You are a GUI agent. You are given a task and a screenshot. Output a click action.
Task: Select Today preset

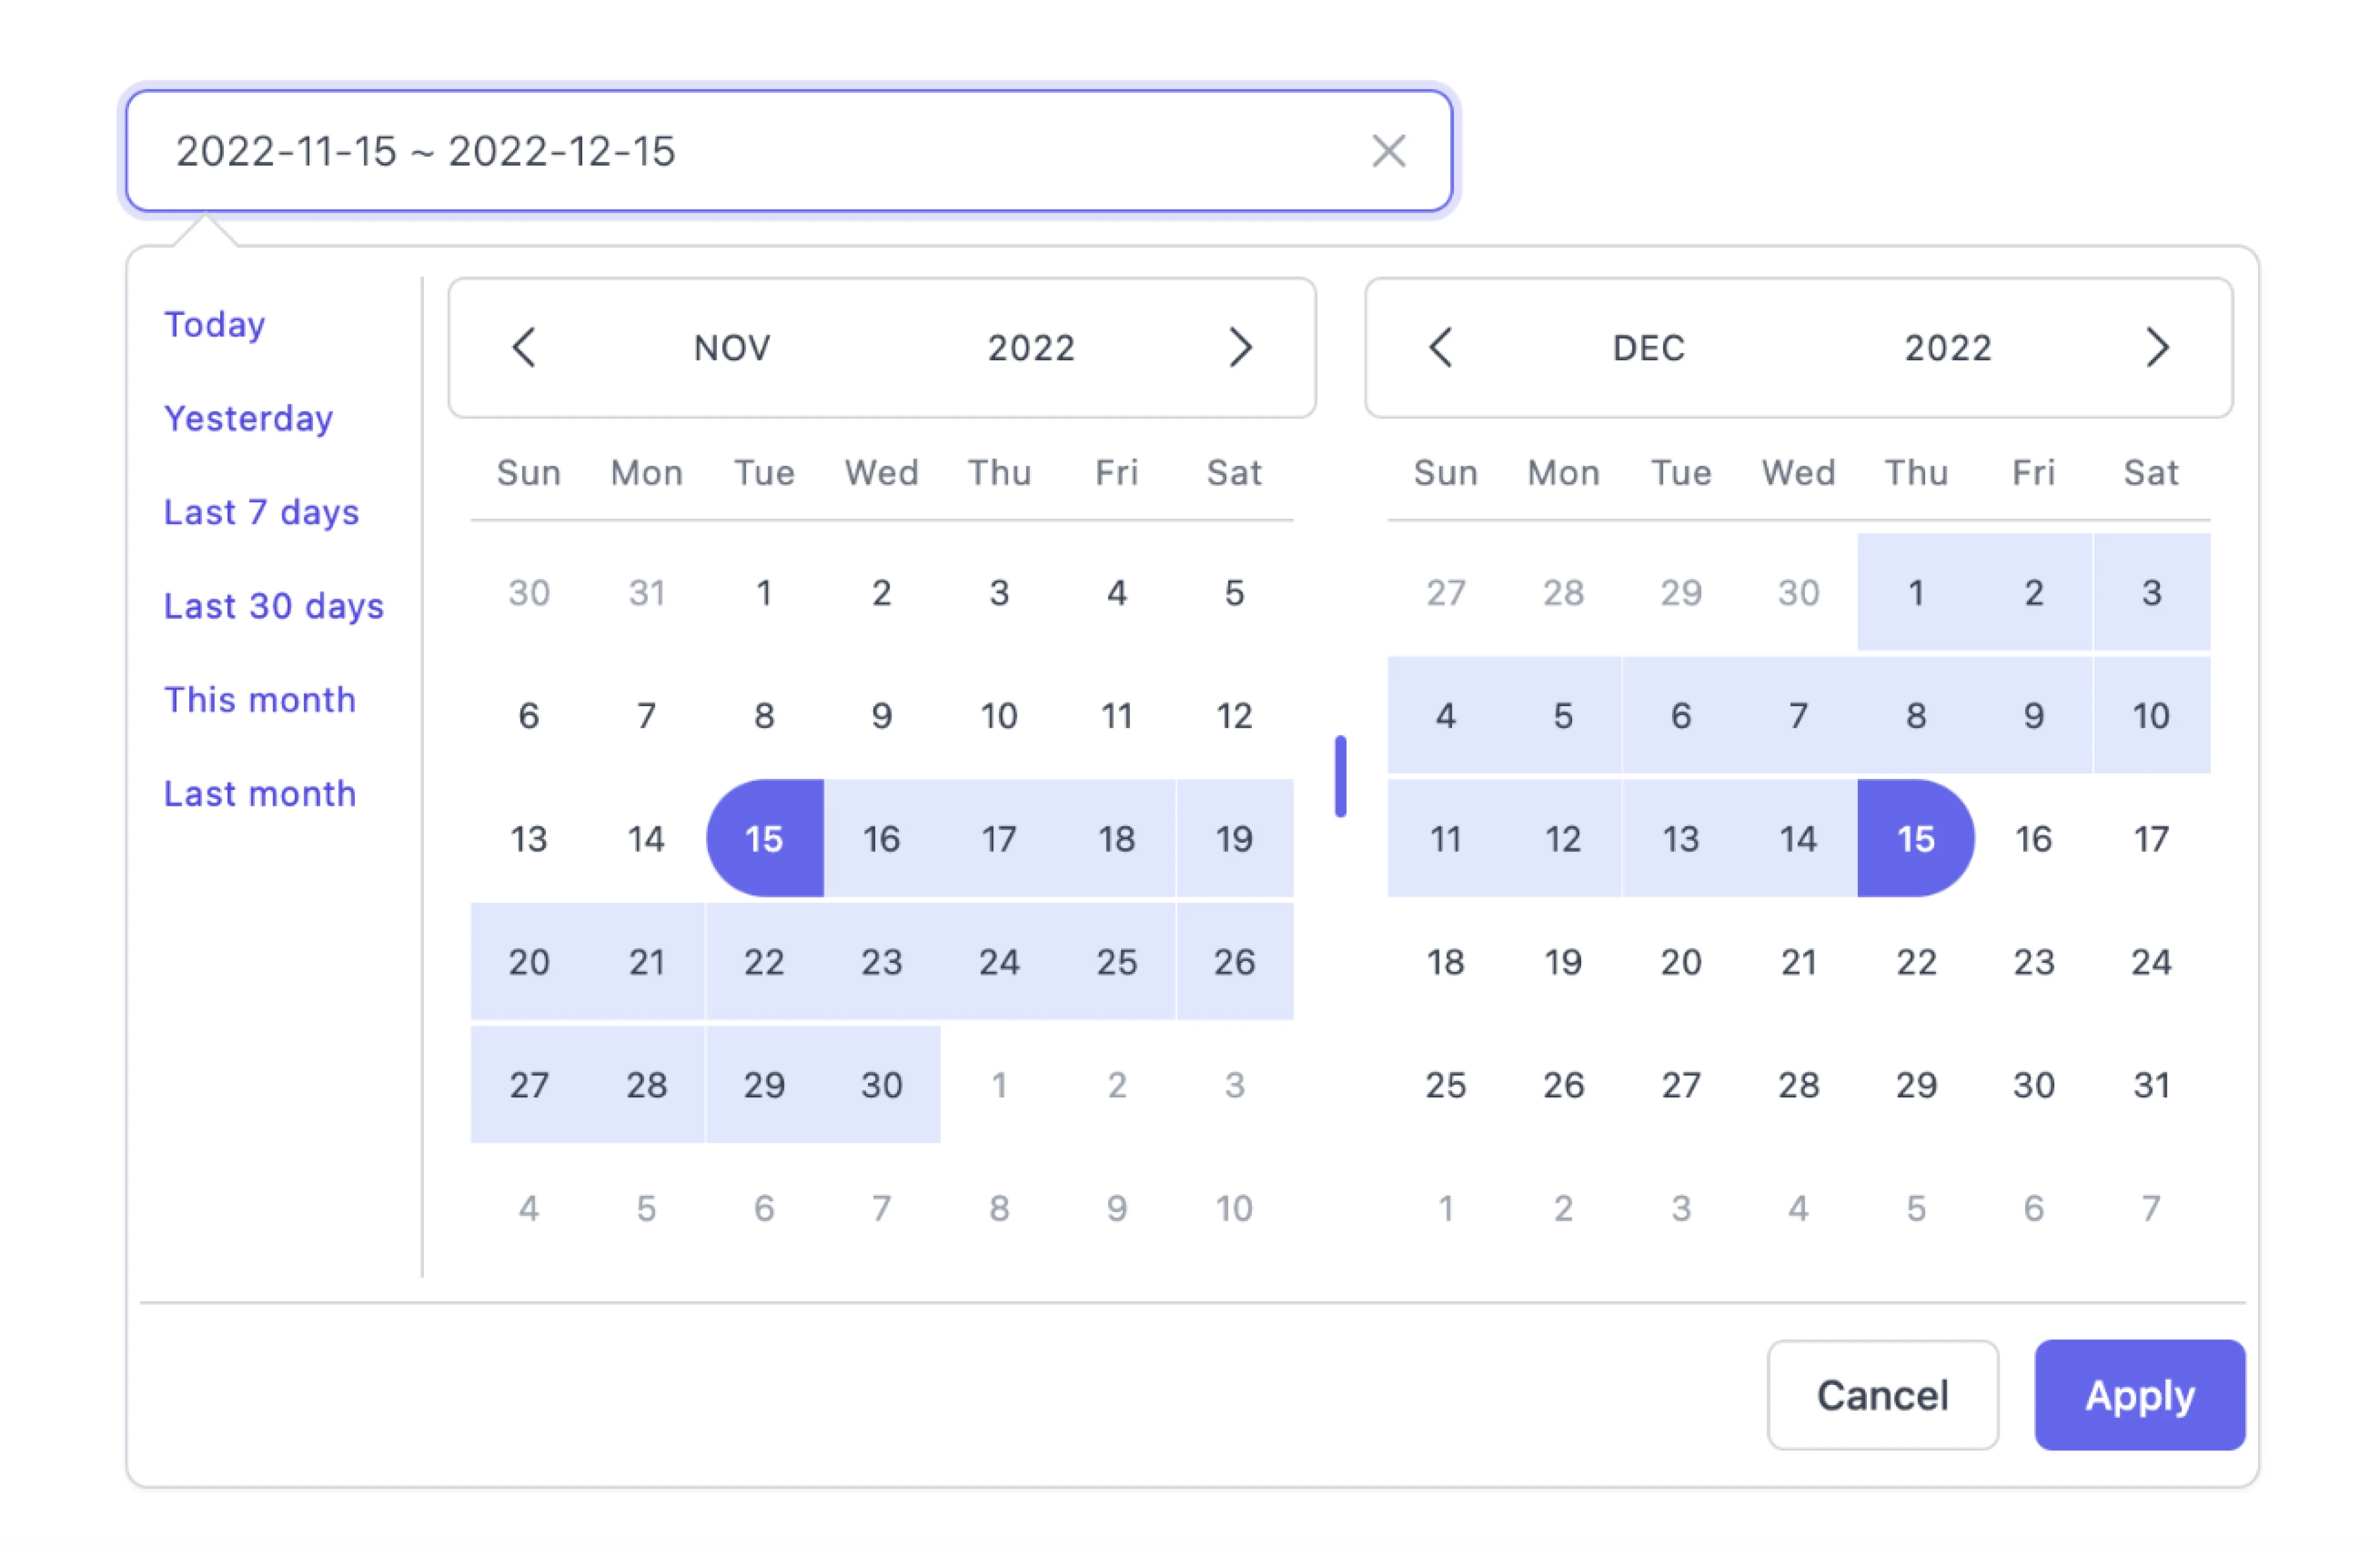[x=214, y=323]
